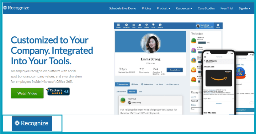Expand the Product dropdown menu
This screenshot has width=256, height=134.
(164, 8)
